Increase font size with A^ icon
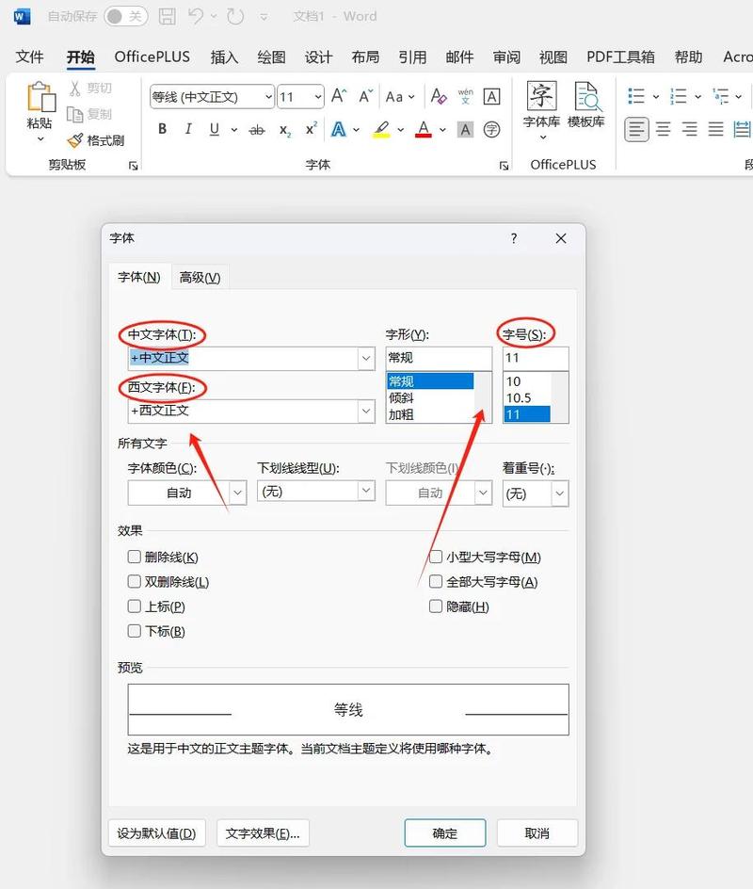The width and height of the screenshot is (753, 889). click(x=338, y=96)
